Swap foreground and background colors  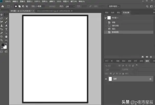tap(6, 44)
